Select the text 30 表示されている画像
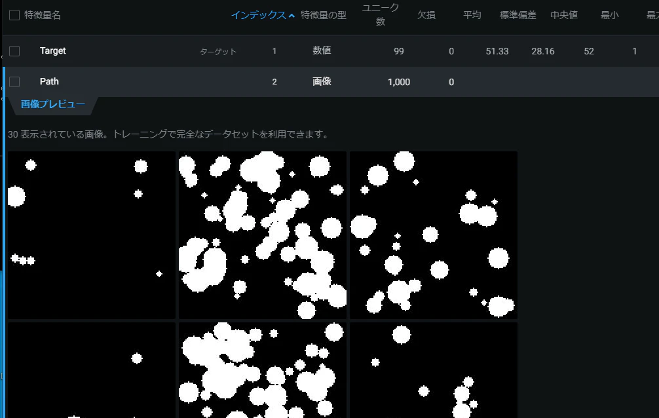 [x=58, y=134]
